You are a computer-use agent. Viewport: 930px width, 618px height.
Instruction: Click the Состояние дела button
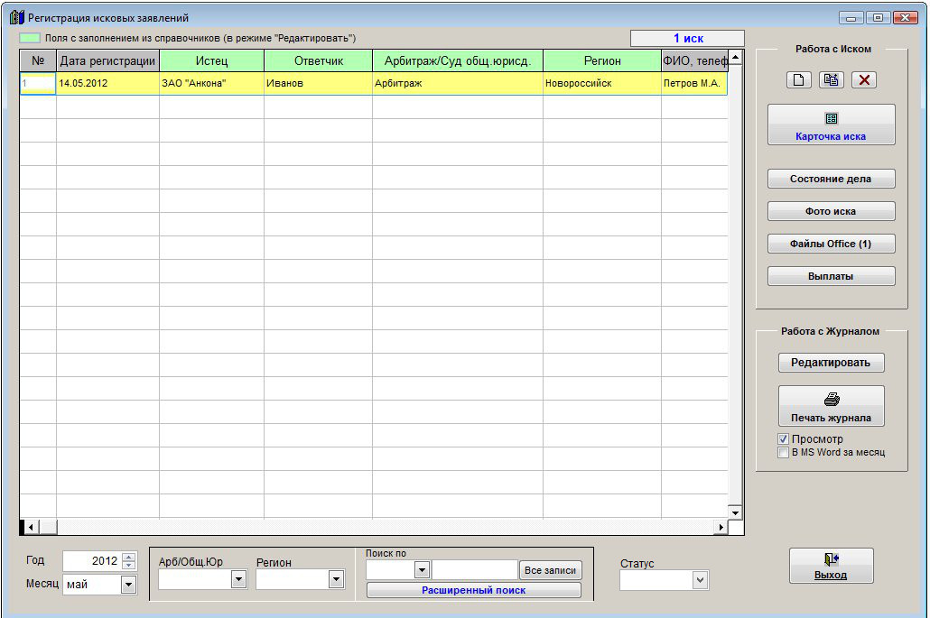click(x=831, y=179)
